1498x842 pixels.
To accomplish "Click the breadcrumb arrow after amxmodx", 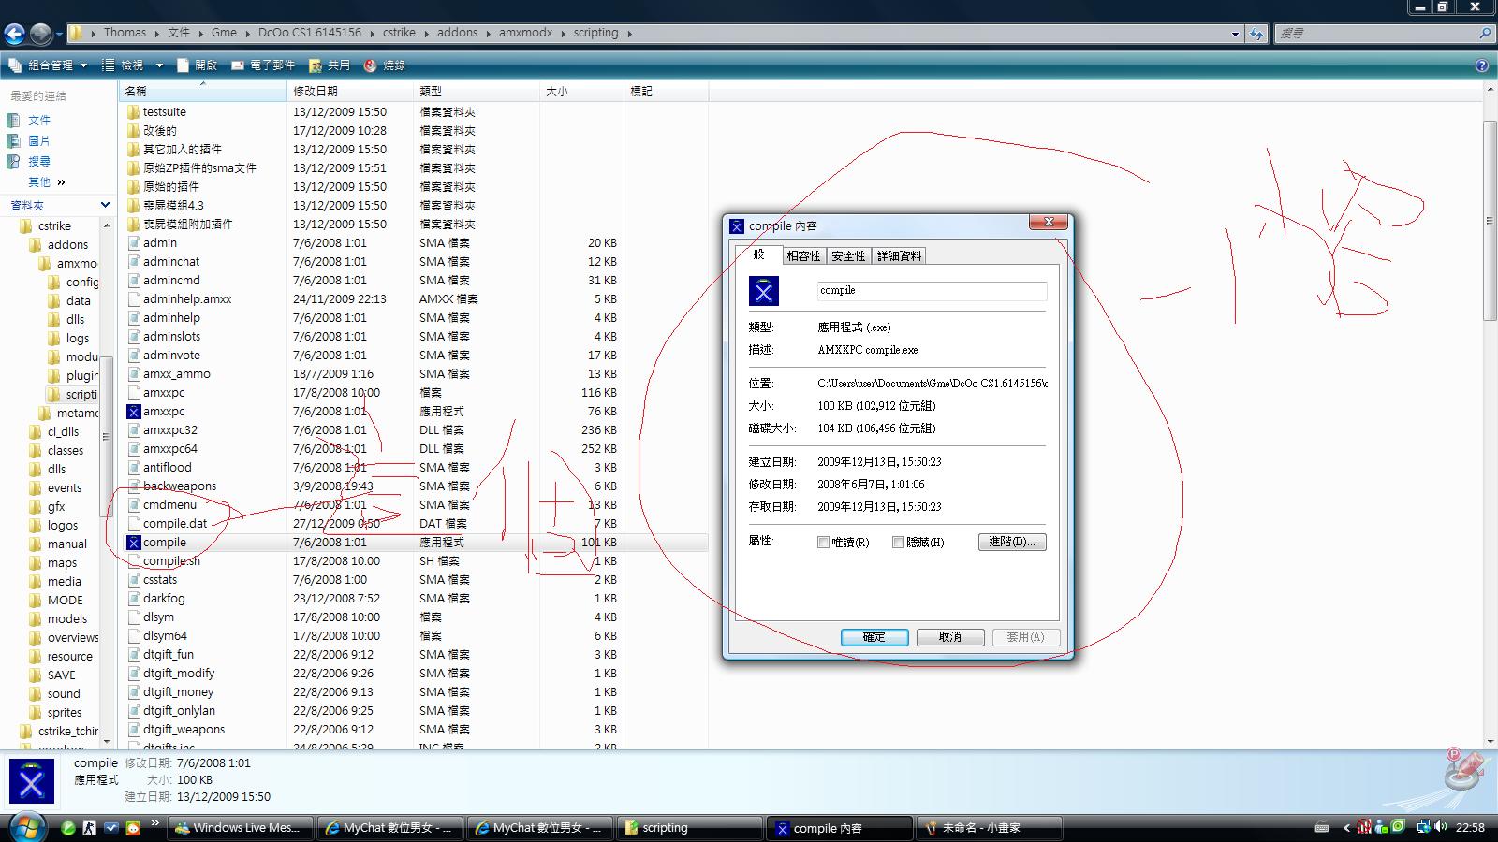I will point(563,33).
